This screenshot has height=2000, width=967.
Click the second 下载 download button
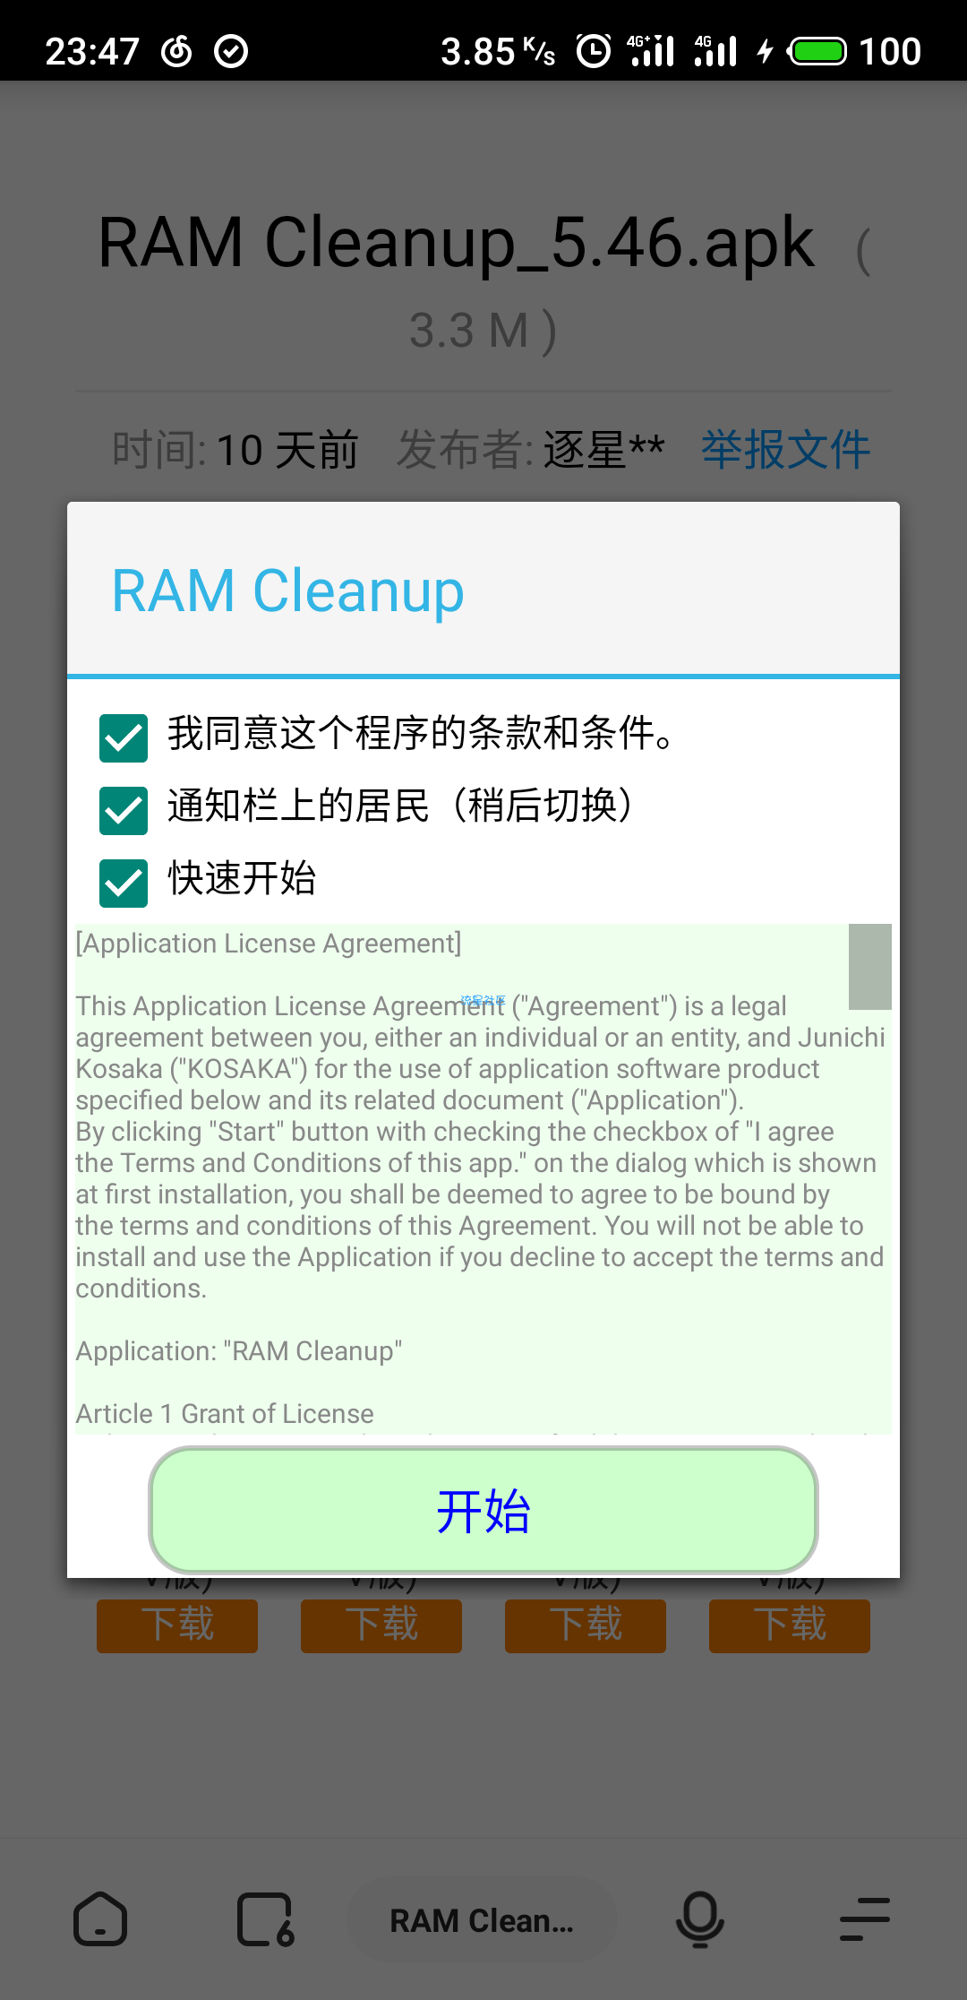pos(381,1625)
